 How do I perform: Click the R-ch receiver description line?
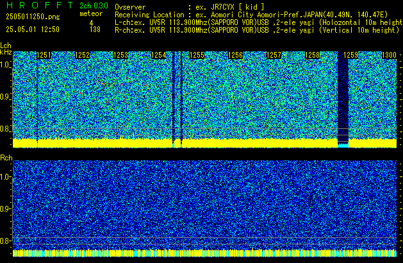[257, 30]
